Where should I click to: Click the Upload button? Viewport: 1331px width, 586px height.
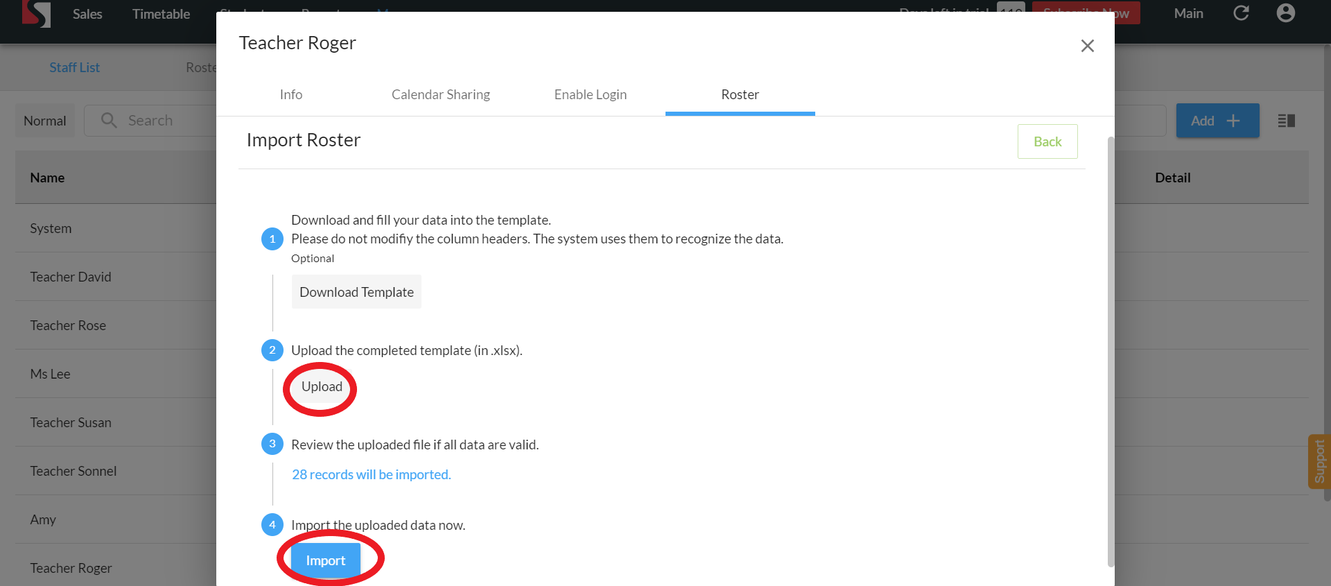point(322,387)
